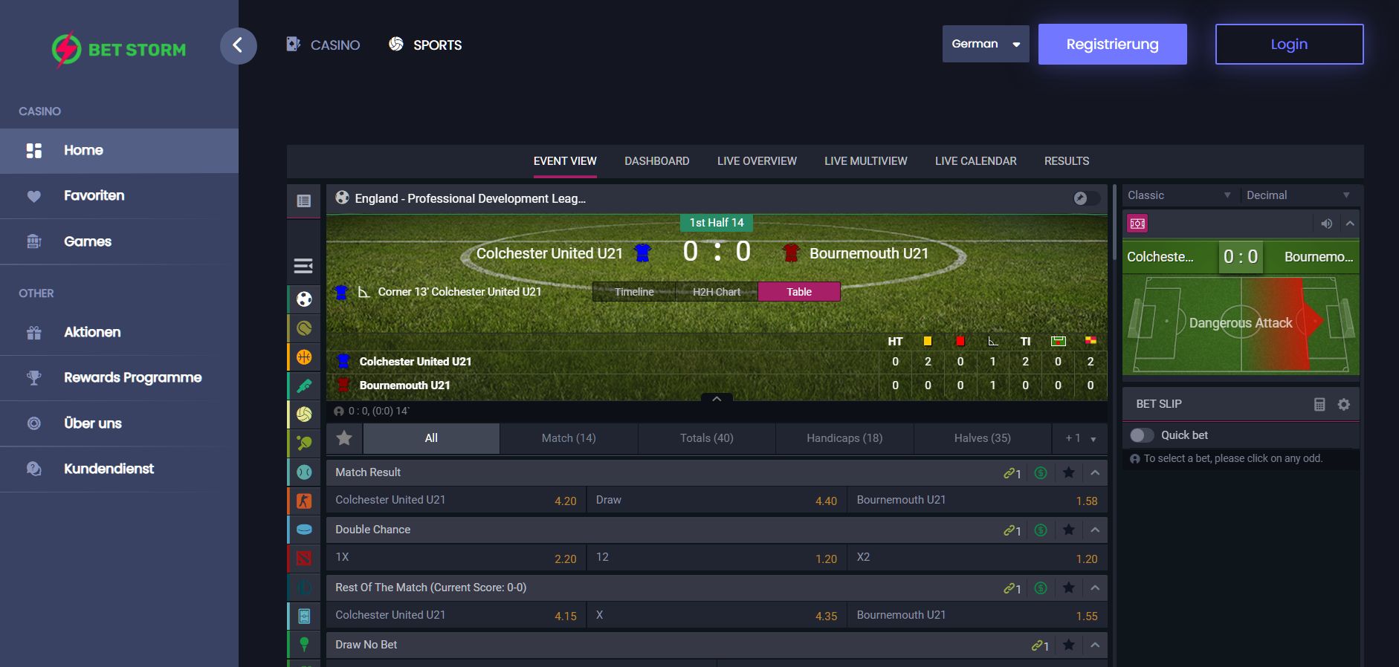Screen dimensions: 1399x667
Task: Select the soccer ball sport icon
Action: (304, 299)
